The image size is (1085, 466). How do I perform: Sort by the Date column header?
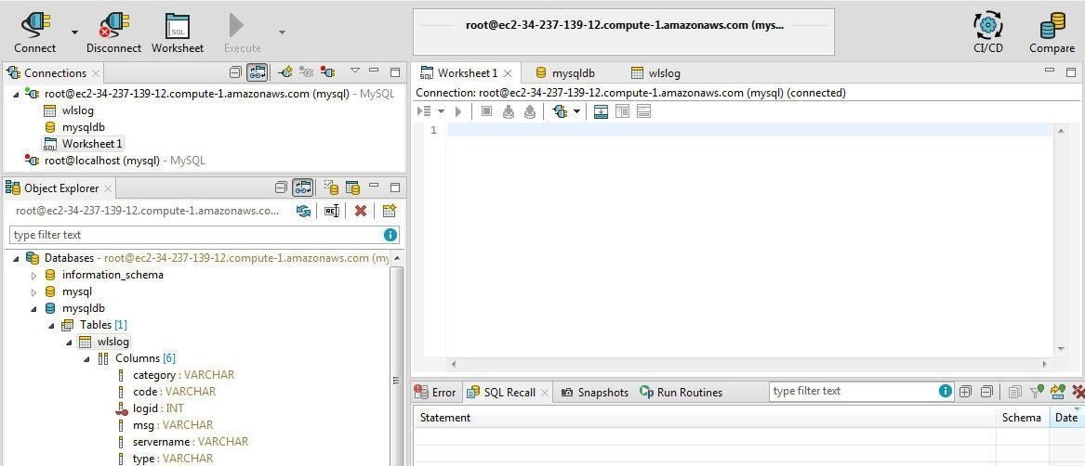tap(1067, 418)
